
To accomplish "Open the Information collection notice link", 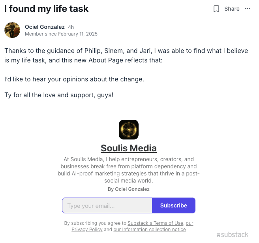I will click(150, 230).
